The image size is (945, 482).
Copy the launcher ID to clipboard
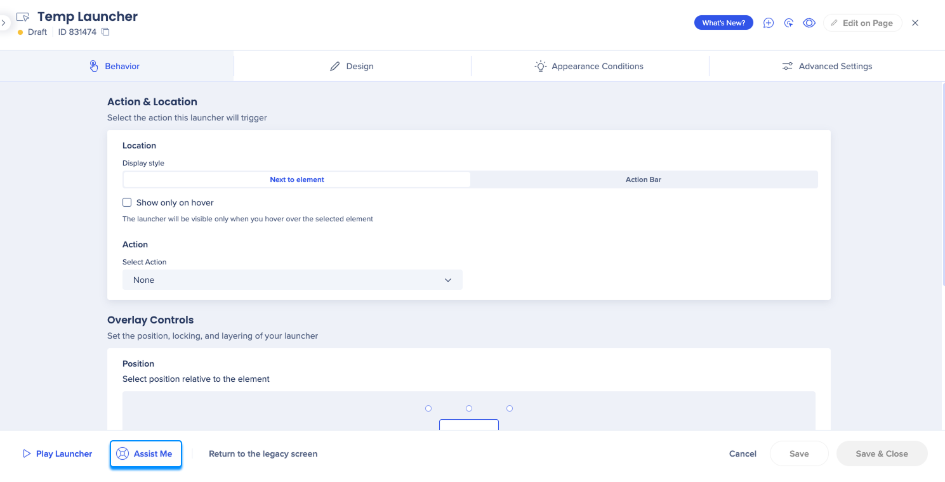coord(106,32)
